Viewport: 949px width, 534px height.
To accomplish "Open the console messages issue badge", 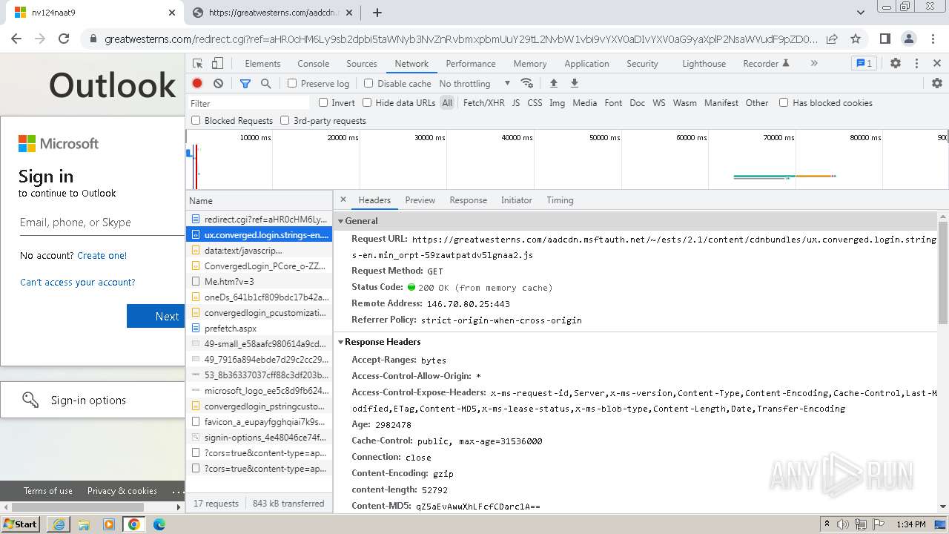I will 864,64.
